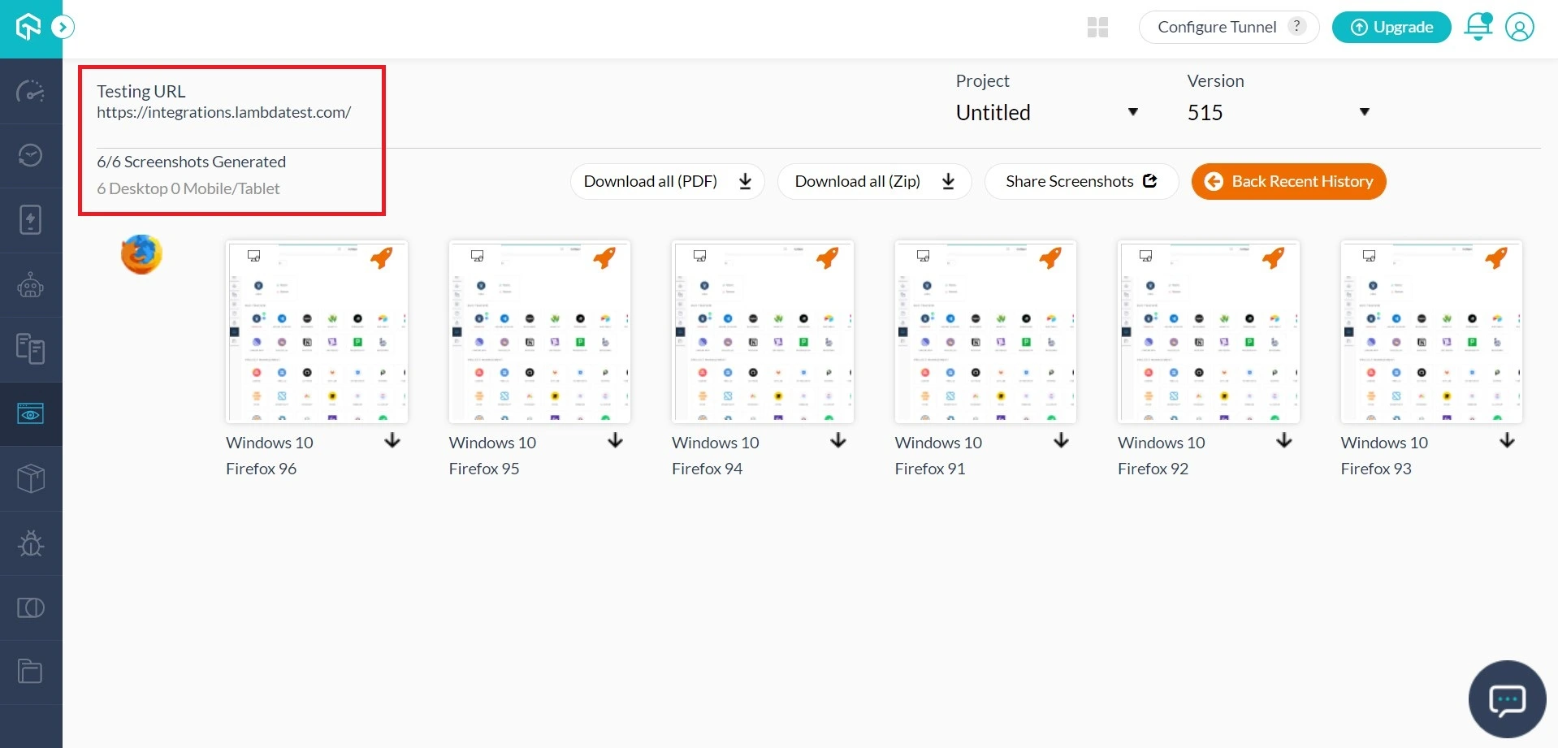Viewport: 1558px width, 748px height.
Task: Click the notification bell icon
Action: (1478, 27)
